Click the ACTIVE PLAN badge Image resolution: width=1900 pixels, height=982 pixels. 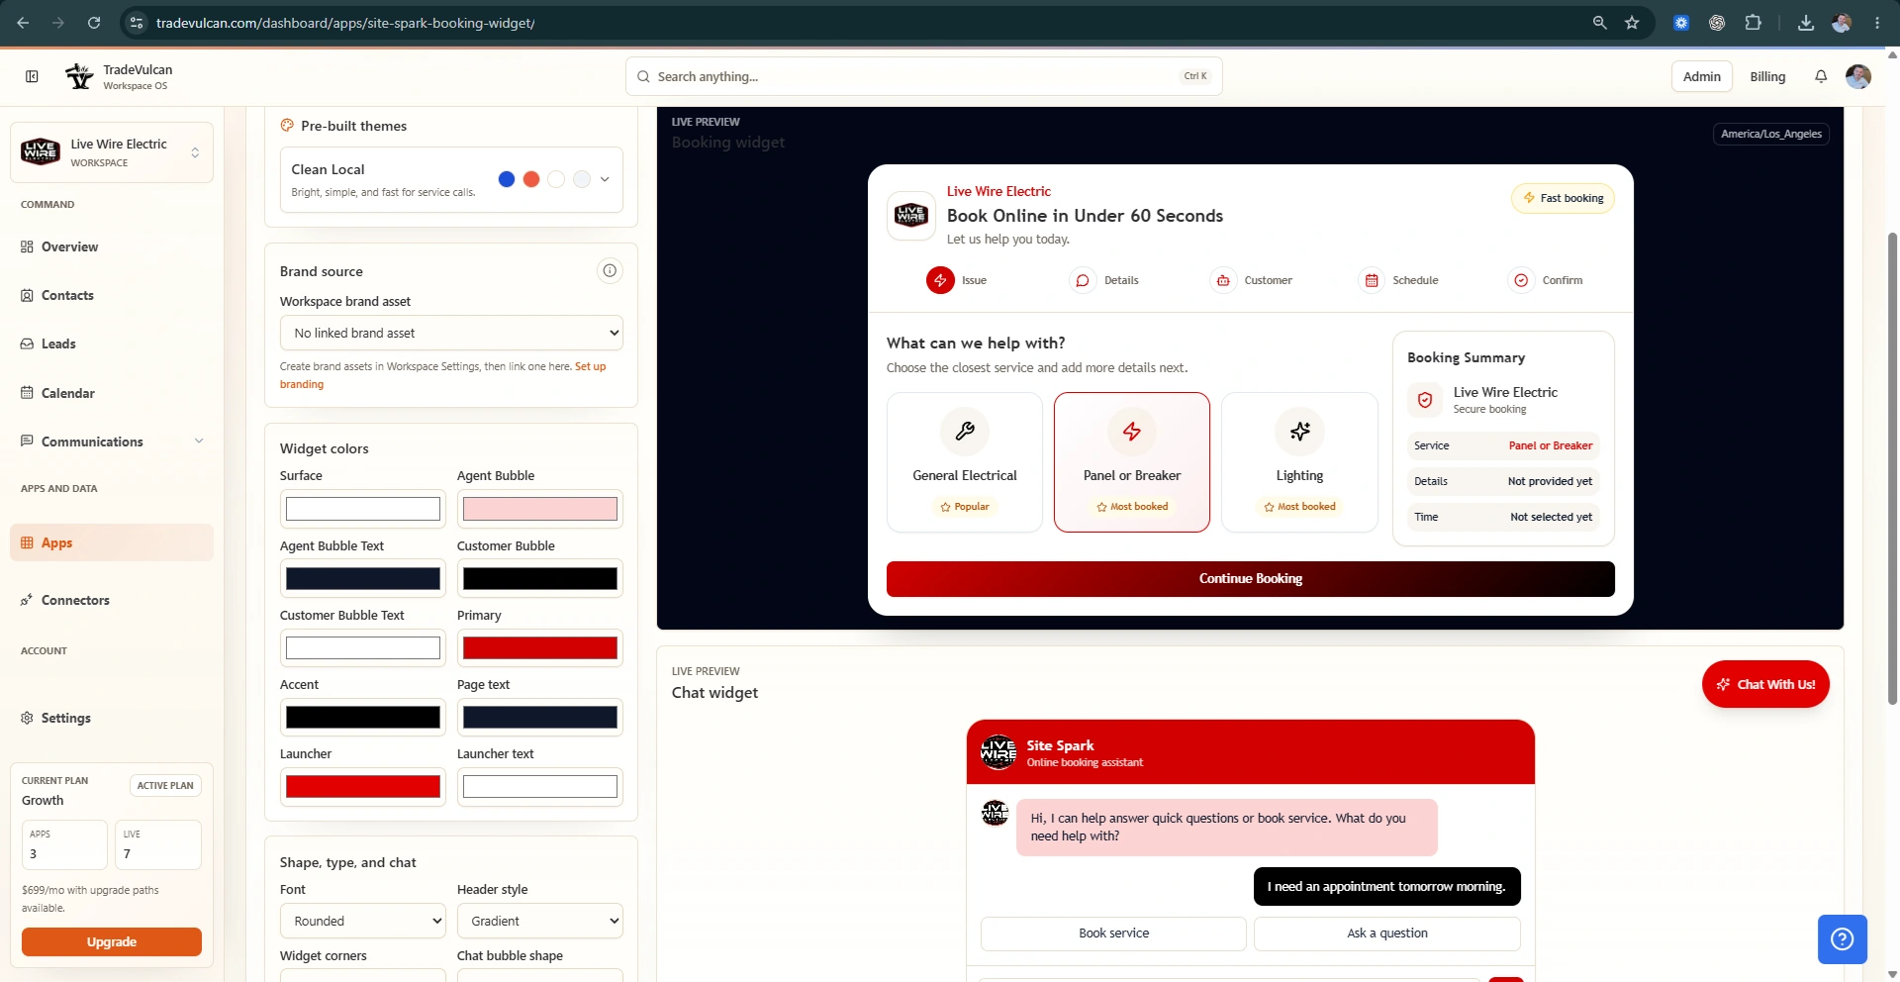coord(165,785)
